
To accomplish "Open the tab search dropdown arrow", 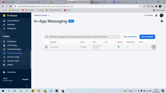I will pos(147,2).
